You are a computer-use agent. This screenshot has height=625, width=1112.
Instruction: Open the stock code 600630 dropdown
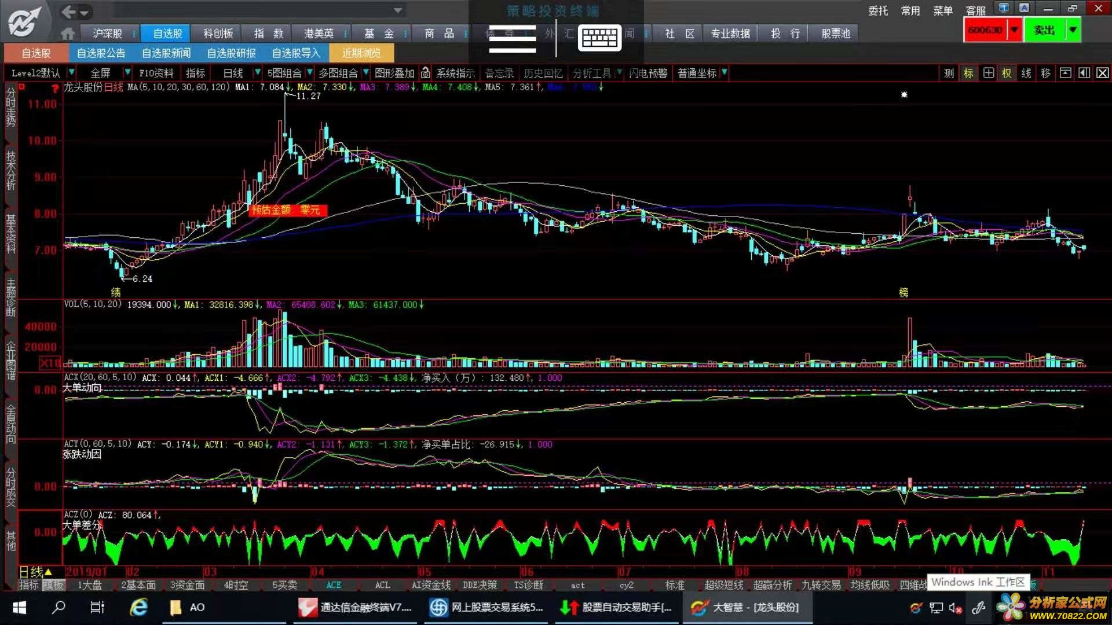1014,30
